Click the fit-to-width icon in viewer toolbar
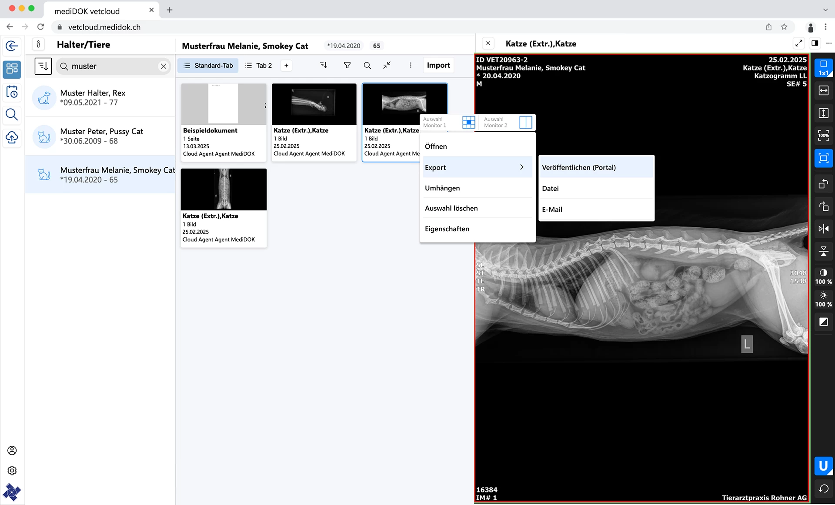The image size is (835, 505). (823, 90)
